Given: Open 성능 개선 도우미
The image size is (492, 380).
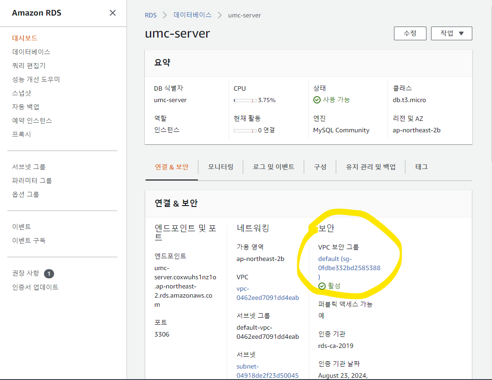Looking at the screenshot, I should pos(36,79).
